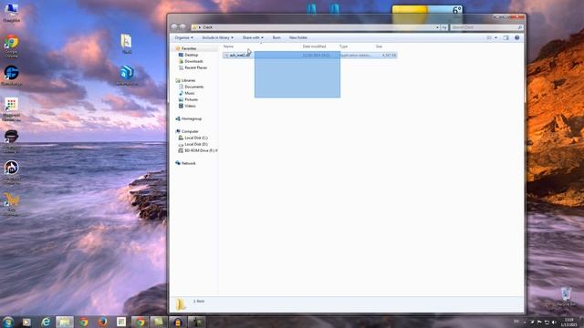Open the Music library
The width and height of the screenshot is (584, 328).
tap(190, 93)
